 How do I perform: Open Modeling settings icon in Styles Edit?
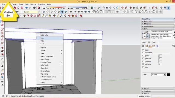pyautogui.click(x=157, y=46)
